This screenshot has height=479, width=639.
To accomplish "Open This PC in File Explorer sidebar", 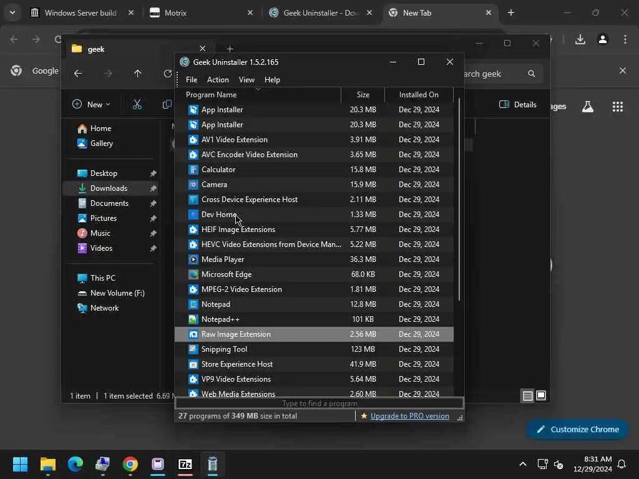I will pyautogui.click(x=96, y=278).
